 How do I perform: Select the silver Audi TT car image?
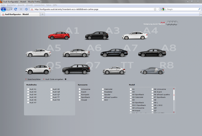coord(114,70)
